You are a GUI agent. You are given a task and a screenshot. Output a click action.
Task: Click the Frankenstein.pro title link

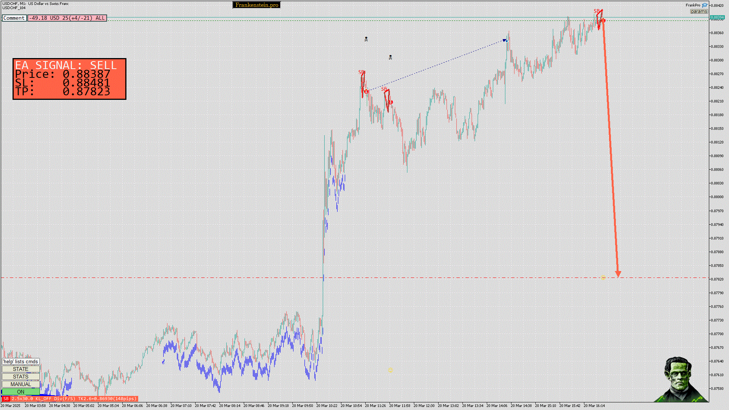(x=256, y=5)
